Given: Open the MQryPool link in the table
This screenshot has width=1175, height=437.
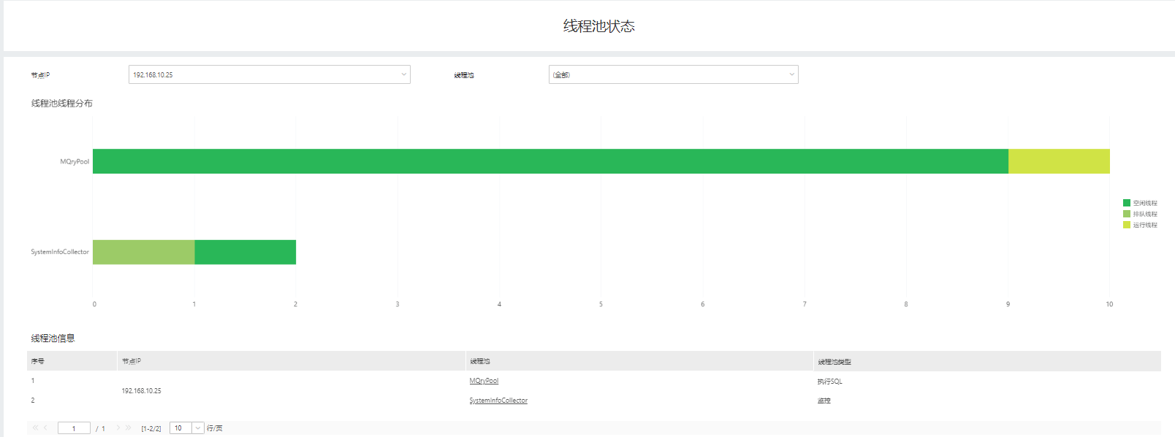Looking at the screenshot, I should coord(484,381).
